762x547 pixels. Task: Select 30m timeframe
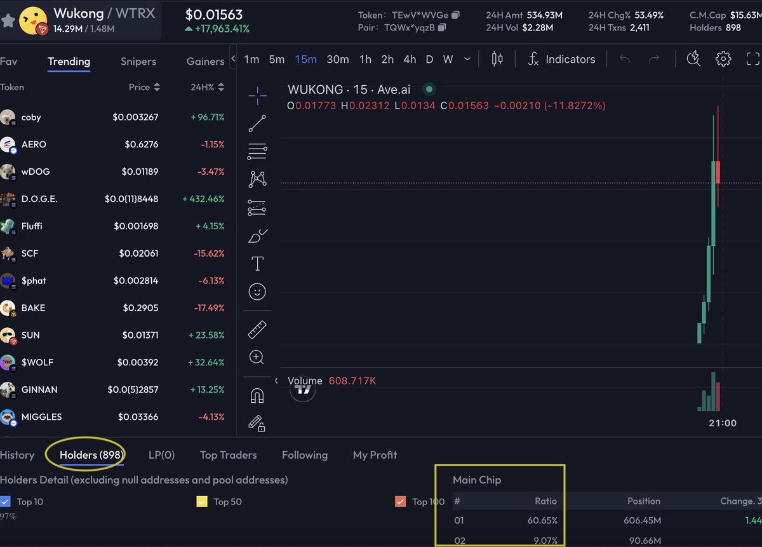[338, 59]
